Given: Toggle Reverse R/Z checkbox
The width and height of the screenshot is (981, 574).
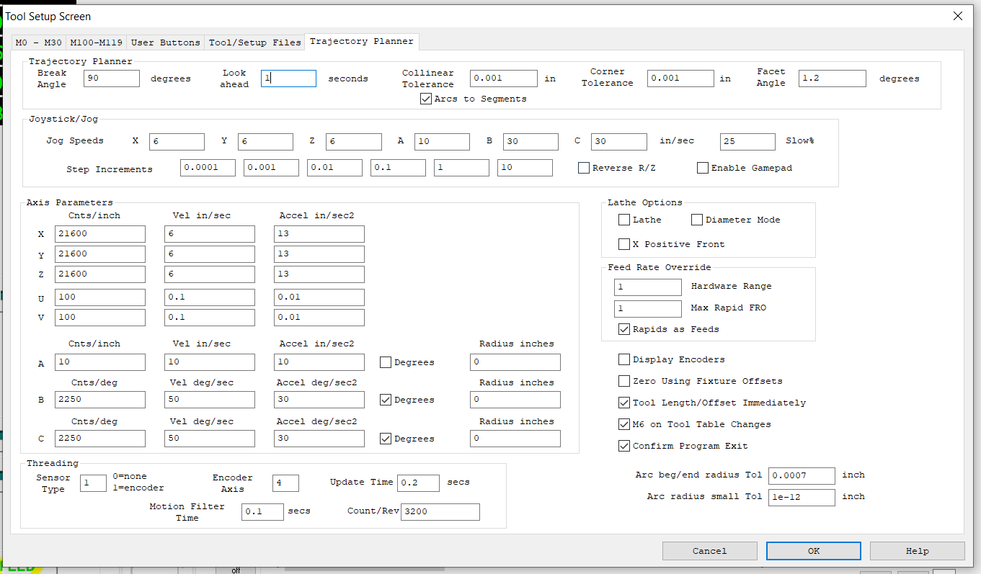Looking at the screenshot, I should [584, 168].
